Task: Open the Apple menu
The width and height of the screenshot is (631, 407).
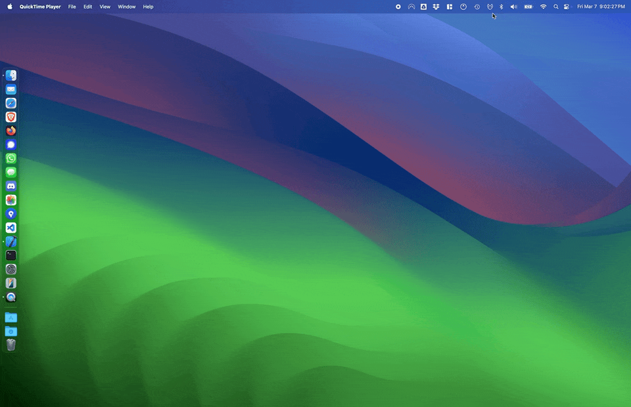Action: pyautogui.click(x=10, y=7)
